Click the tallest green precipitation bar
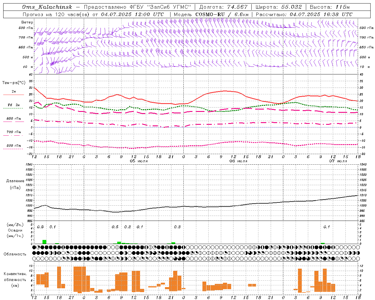The height and width of the screenshot is (300, 375). pos(45,242)
